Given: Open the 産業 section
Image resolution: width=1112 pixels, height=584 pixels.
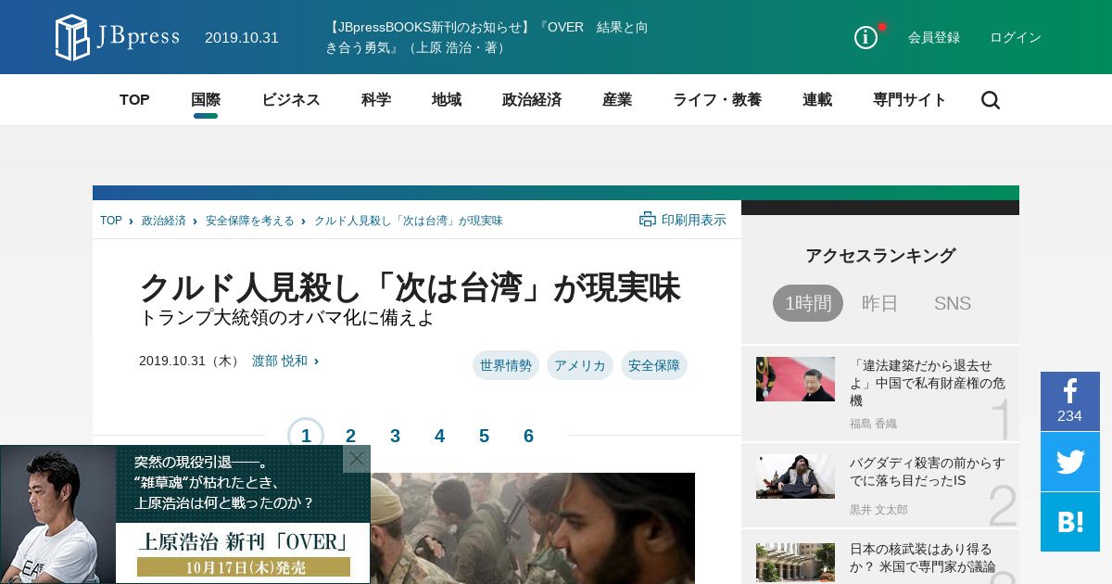Looking at the screenshot, I should pyautogui.click(x=617, y=100).
